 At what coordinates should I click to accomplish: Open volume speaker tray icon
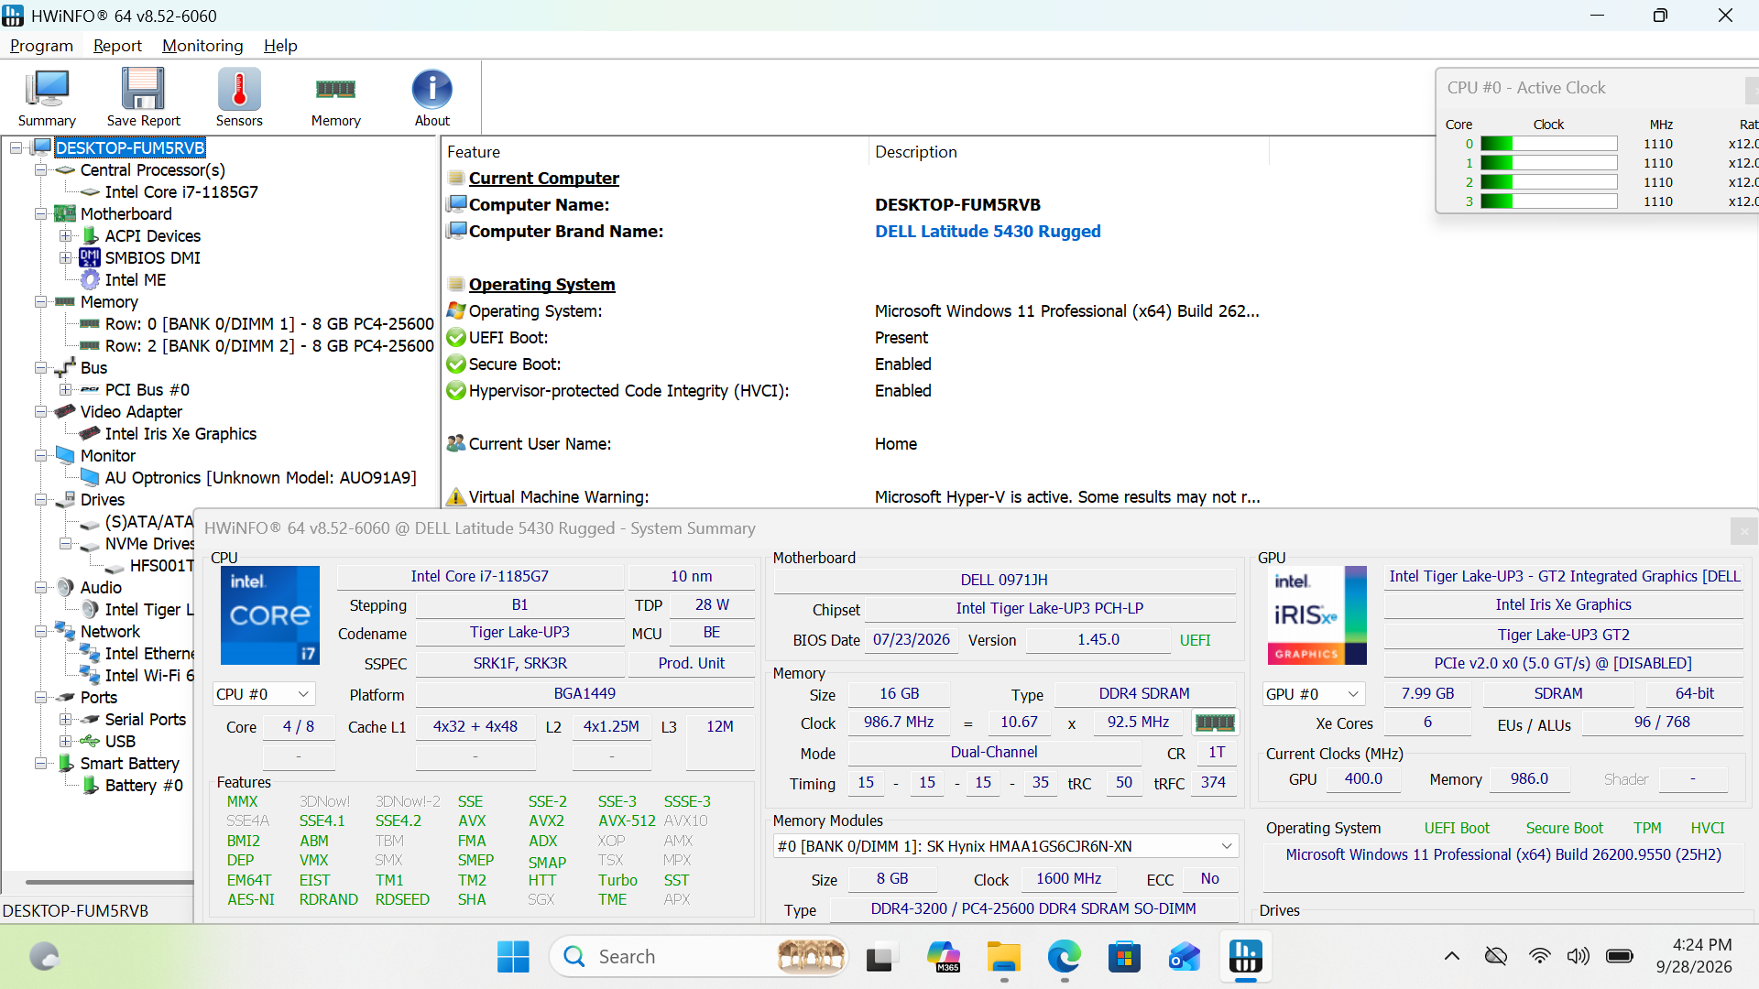[x=1578, y=956]
